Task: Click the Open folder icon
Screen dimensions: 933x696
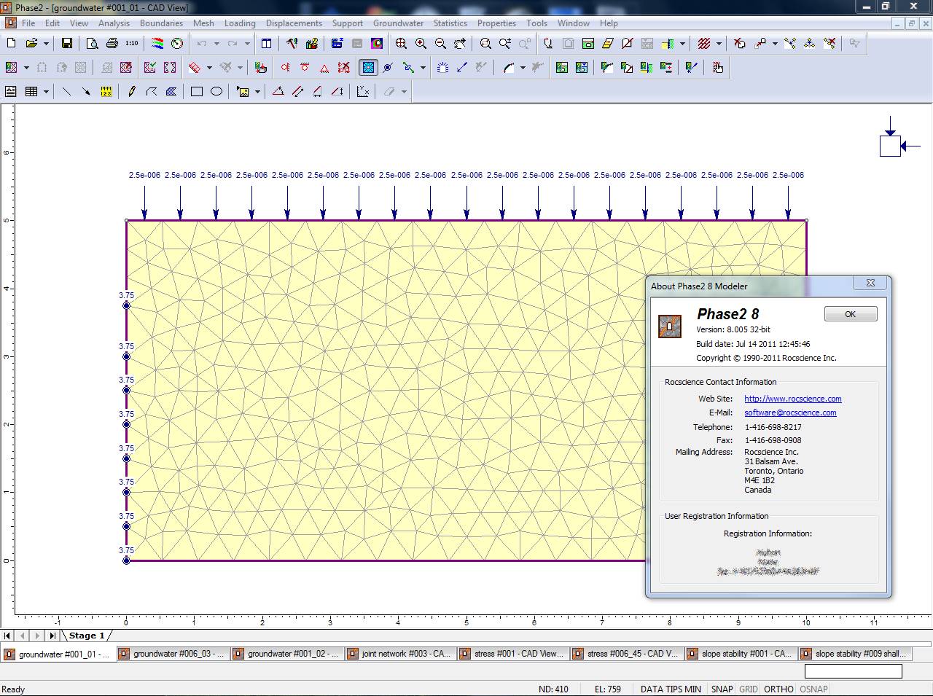Action: (31, 44)
